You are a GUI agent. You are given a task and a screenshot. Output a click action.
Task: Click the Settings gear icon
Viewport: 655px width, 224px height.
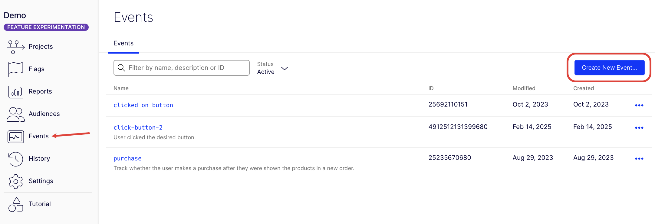click(x=15, y=181)
